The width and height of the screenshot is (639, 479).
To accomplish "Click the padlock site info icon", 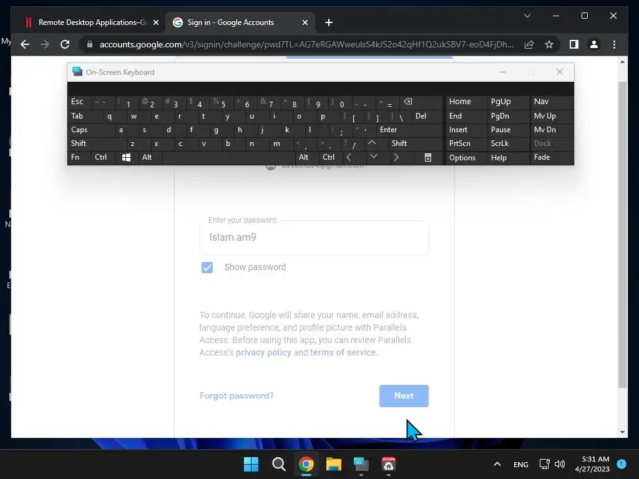I will 90,44.
